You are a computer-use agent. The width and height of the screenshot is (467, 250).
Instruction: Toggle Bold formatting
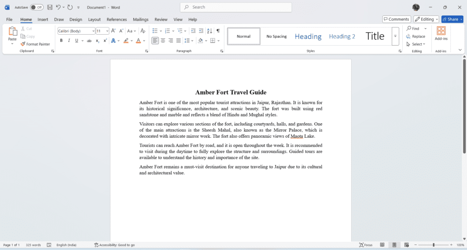(x=61, y=41)
